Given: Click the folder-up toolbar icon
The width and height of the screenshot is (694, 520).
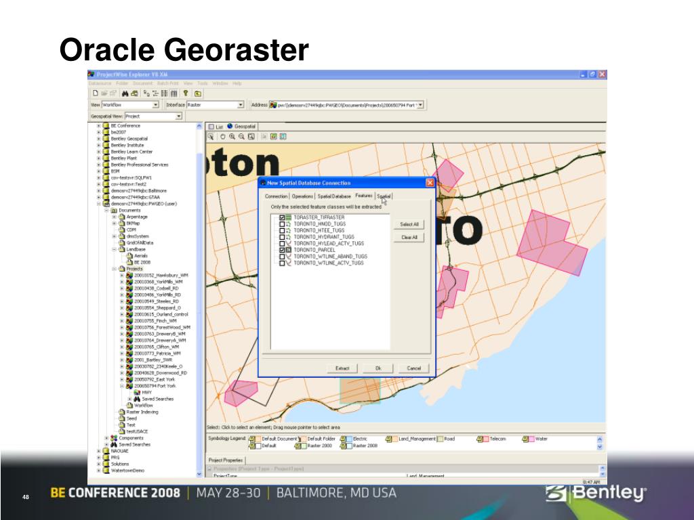Looking at the screenshot, I should coord(198,93).
